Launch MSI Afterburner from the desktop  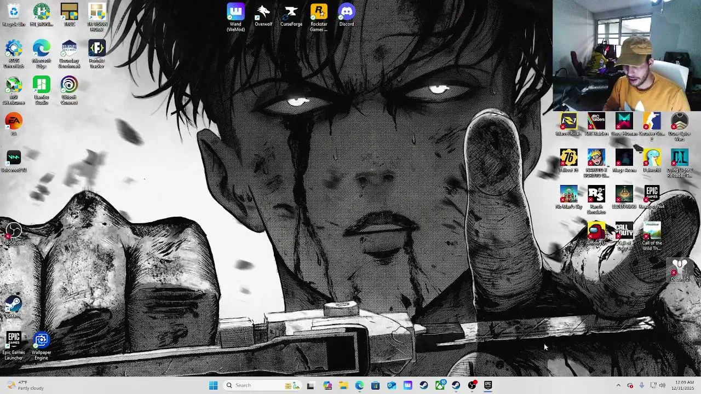coord(14,91)
